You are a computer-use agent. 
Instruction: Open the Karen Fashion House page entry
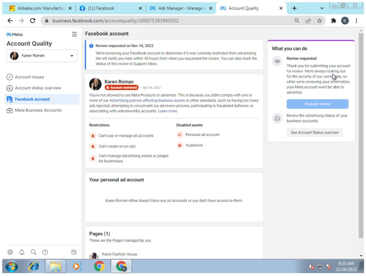click(x=120, y=254)
